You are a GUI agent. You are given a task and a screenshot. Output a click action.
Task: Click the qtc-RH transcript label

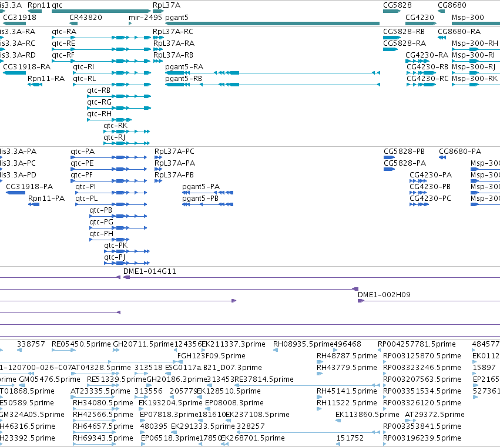[x=99, y=114]
